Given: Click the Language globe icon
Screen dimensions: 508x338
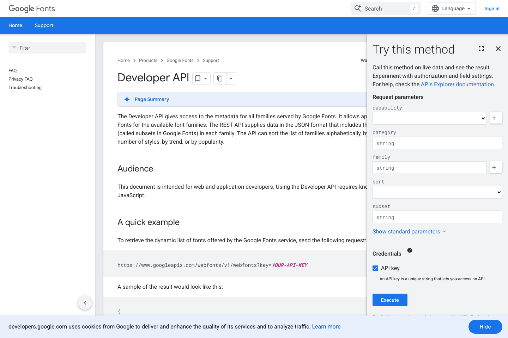Looking at the screenshot, I should (435, 8).
